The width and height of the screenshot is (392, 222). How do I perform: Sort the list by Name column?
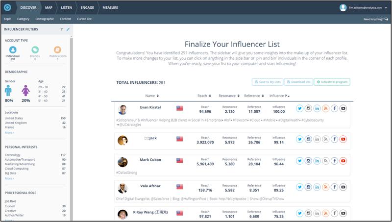[x=152, y=96]
